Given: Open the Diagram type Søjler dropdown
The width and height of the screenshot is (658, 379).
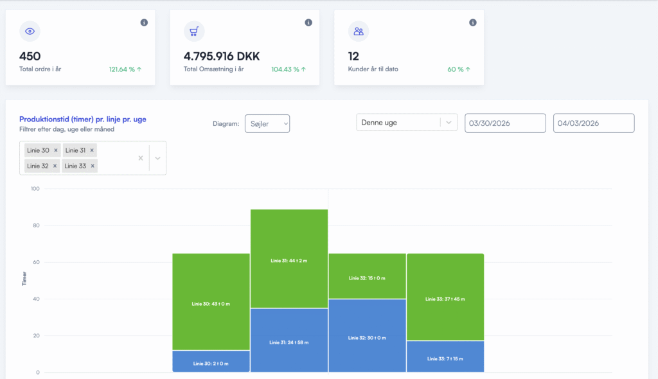Looking at the screenshot, I should (267, 123).
